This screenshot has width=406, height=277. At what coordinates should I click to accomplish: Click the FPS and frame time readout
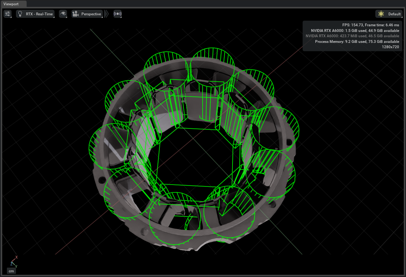pos(371,25)
